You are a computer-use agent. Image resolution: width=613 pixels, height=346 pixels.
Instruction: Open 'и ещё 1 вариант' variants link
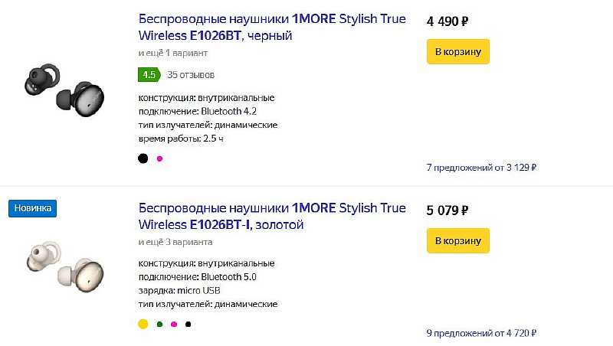coord(173,53)
